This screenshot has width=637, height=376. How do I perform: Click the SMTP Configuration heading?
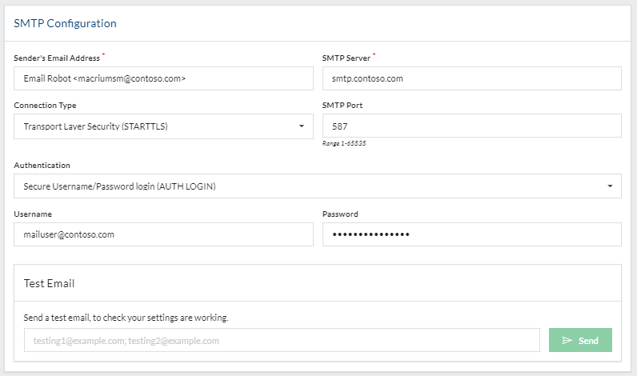pos(66,23)
